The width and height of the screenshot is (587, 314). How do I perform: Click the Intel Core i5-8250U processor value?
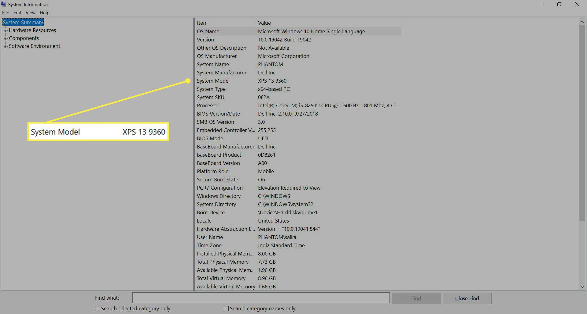(328, 105)
